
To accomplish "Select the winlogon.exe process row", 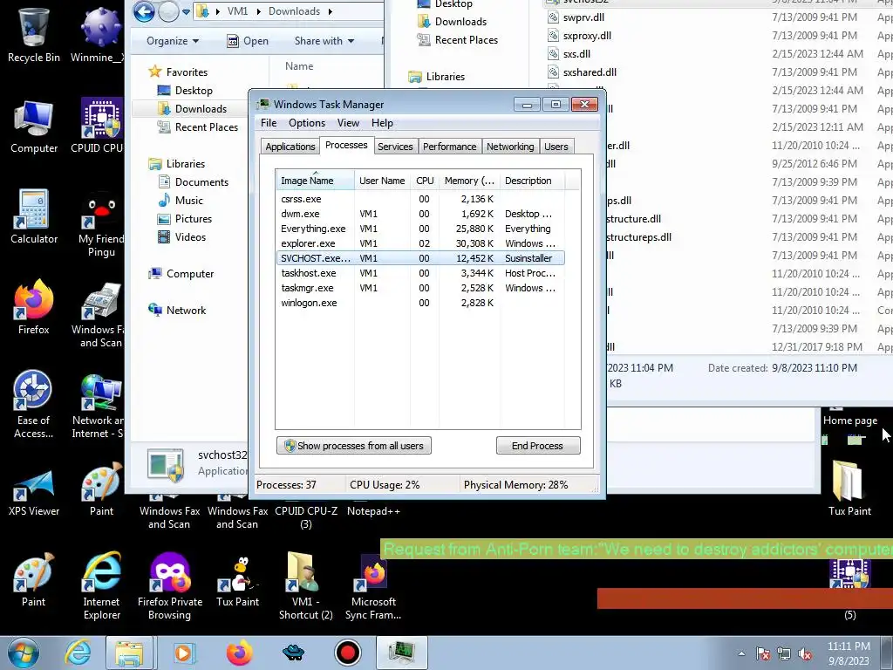I will [x=420, y=303].
